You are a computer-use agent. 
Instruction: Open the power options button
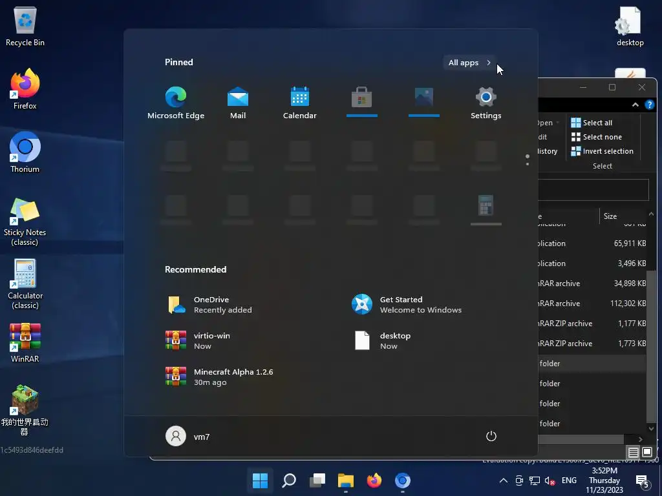click(x=491, y=436)
